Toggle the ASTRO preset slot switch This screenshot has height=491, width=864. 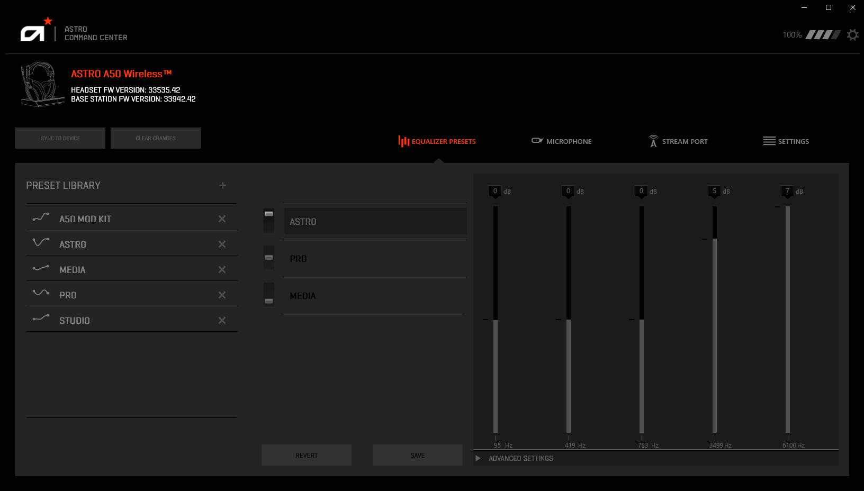coord(268,221)
